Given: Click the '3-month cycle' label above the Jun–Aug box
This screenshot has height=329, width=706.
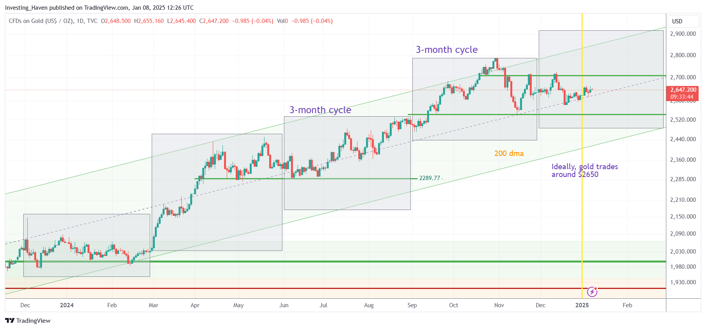Looking at the screenshot, I should tap(320, 110).
